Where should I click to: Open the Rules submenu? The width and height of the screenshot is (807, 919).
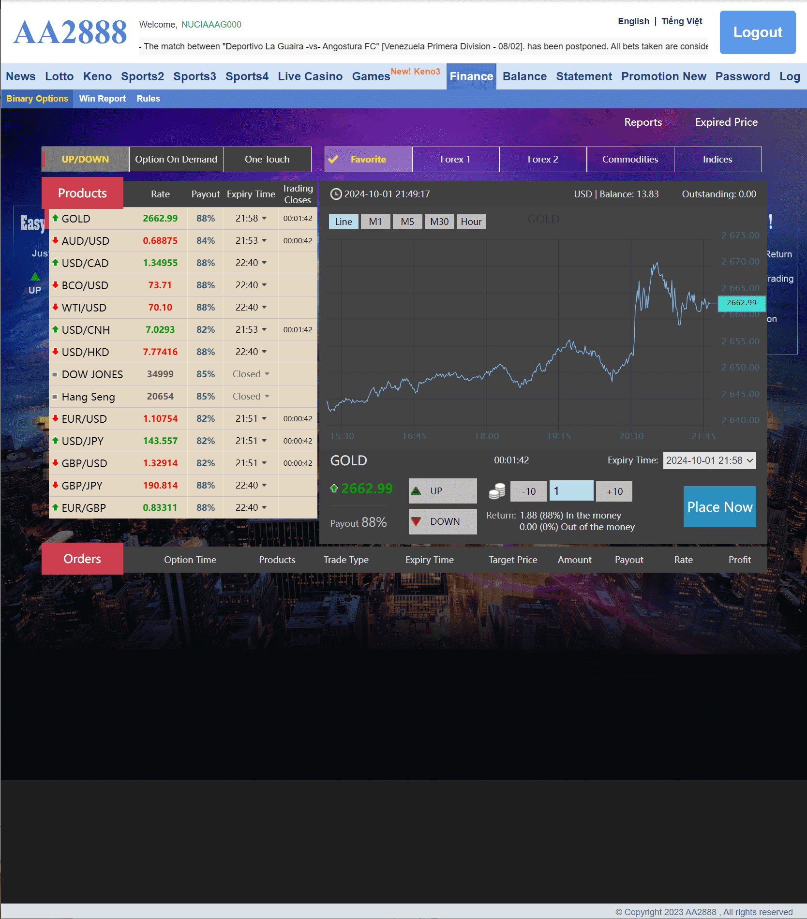148,99
